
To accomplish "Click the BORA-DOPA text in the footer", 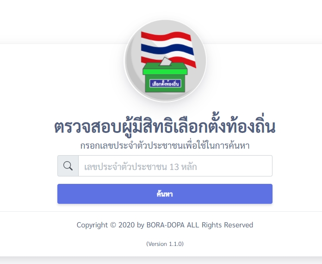I will pos(165,225).
